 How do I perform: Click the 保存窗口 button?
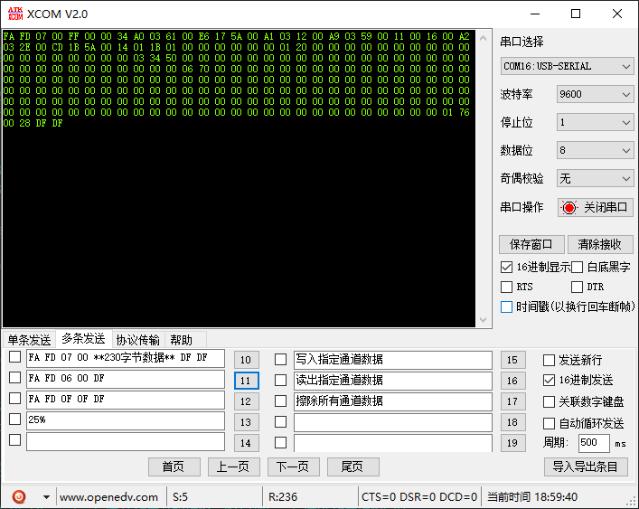click(x=531, y=244)
